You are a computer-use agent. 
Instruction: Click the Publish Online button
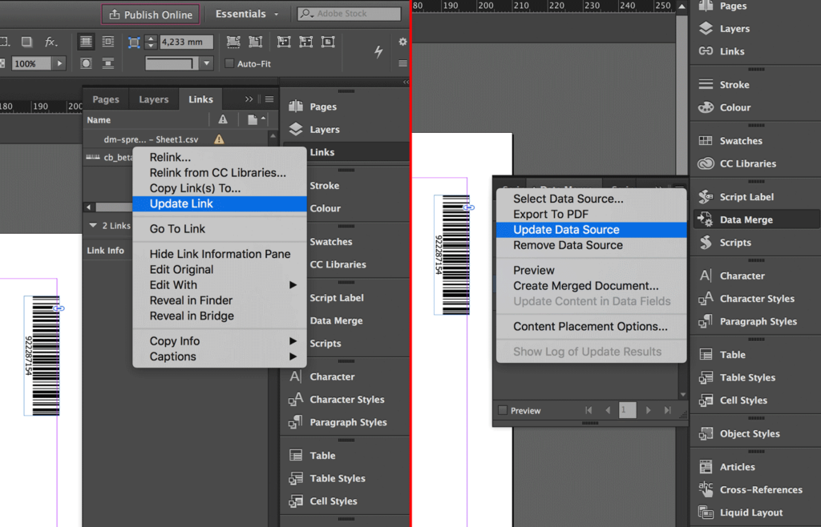tap(151, 14)
